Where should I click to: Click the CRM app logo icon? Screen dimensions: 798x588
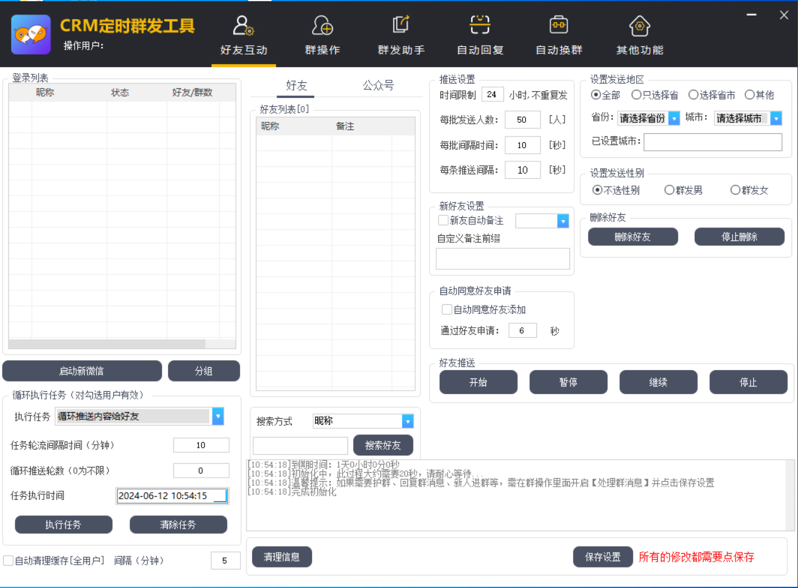(x=31, y=34)
